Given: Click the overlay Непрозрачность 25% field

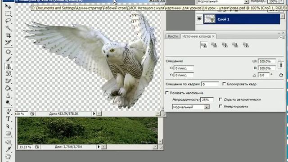Looking at the screenshot, I should click(x=207, y=99).
